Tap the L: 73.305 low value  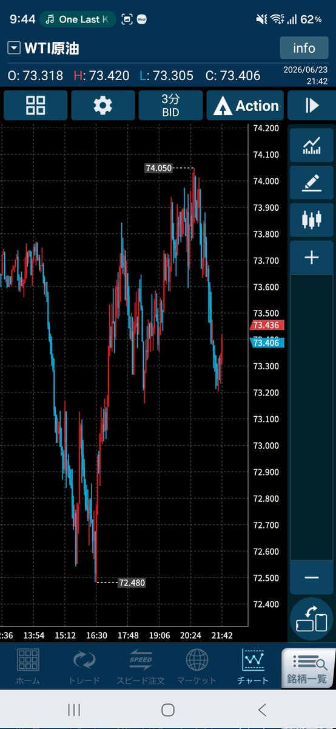pyautogui.click(x=166, y=76)
